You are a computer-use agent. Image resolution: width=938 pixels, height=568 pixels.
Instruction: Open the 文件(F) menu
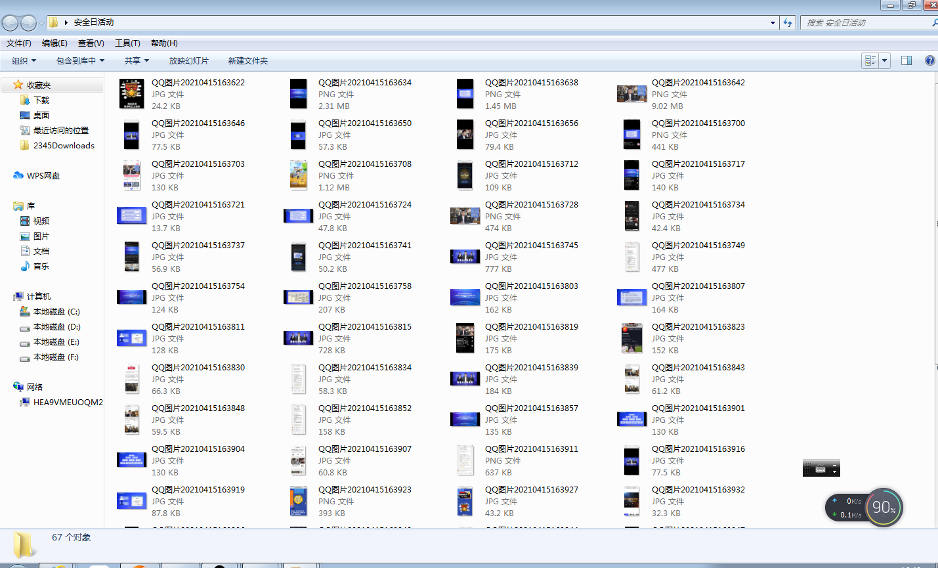19,43
